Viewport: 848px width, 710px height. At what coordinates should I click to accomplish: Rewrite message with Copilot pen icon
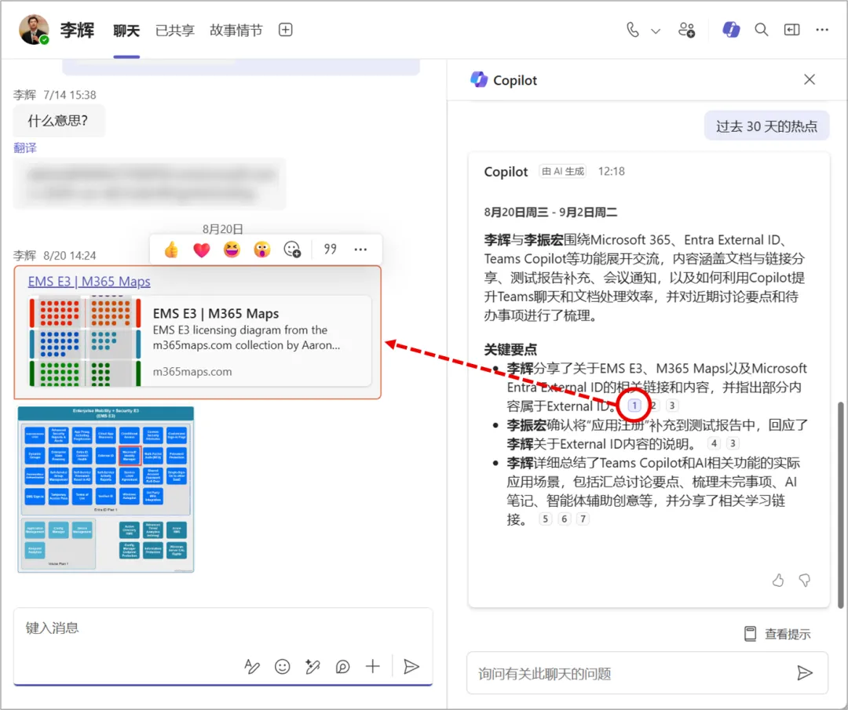(312, 666)
